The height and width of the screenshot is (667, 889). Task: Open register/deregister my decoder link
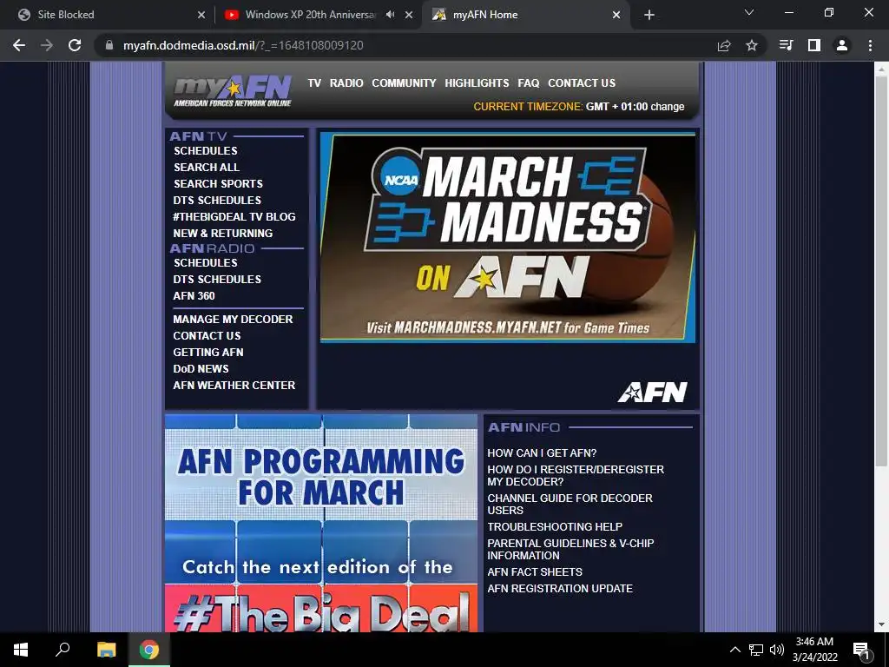576,475
